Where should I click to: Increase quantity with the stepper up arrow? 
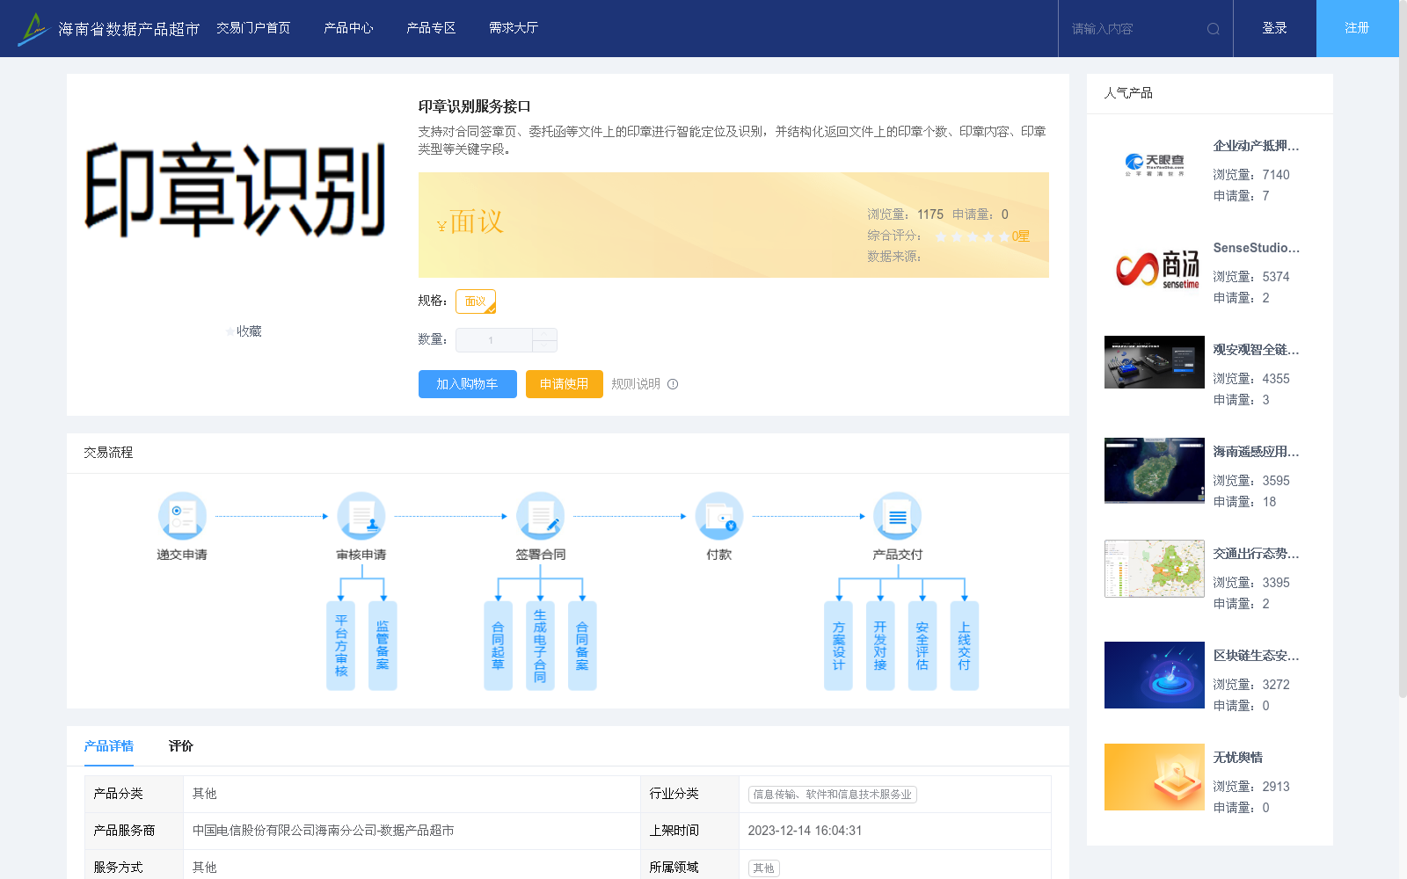(x=545, y=334)
